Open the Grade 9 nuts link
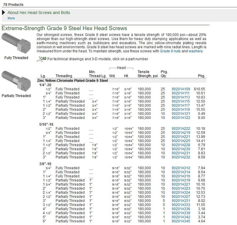 point(170,51)
